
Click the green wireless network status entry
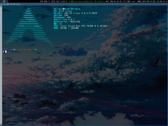pos(85,1)
